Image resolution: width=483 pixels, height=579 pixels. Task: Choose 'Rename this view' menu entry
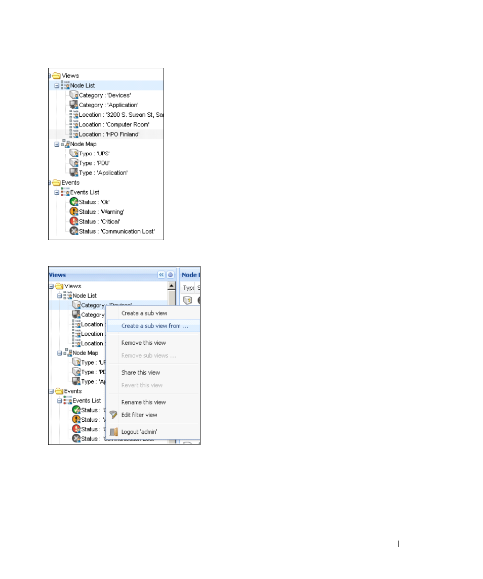coord(143,402)
